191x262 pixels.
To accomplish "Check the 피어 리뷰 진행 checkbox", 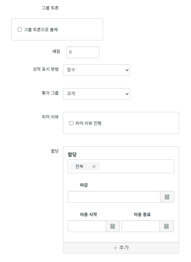I will tap(72, 123).
